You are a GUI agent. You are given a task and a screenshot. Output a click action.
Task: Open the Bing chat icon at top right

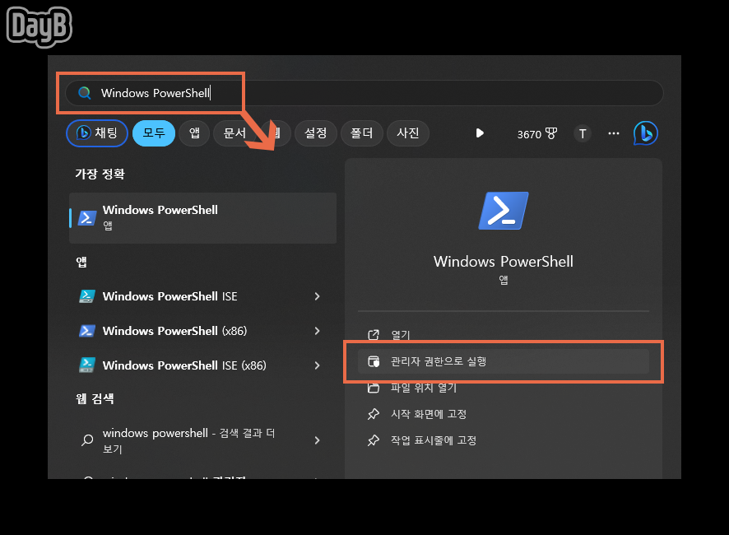646,133
